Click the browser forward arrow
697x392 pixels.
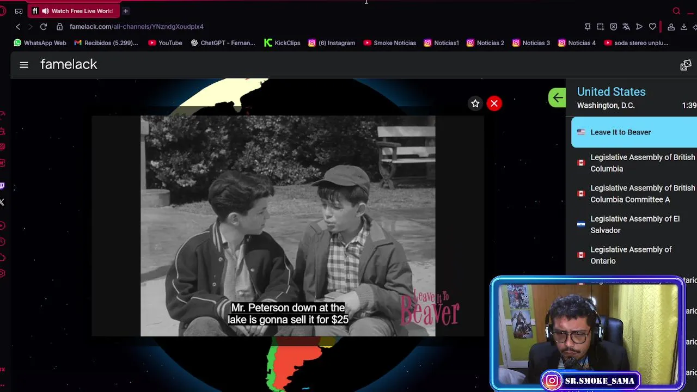[30, 27]
